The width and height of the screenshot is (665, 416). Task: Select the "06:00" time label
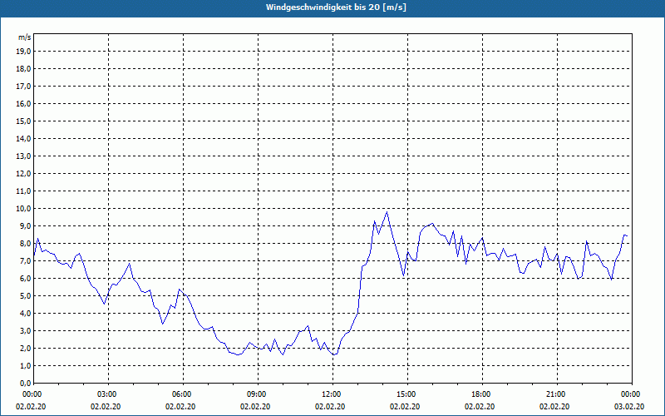coord(183,394)
